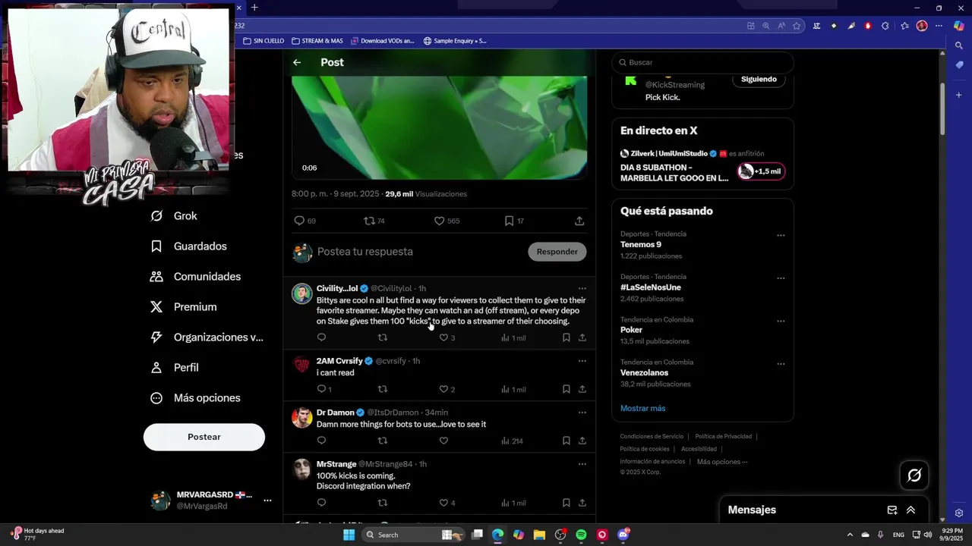The width and height of the screenshot is (972, 546).
Task: Click the page scrollbar
Action: tap(942, 108)
